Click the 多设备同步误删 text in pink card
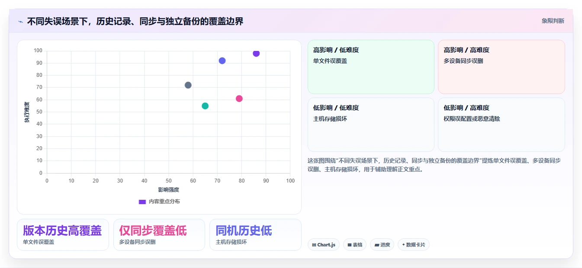This screenshot has height=268, width=582. (x=463, y=61)
